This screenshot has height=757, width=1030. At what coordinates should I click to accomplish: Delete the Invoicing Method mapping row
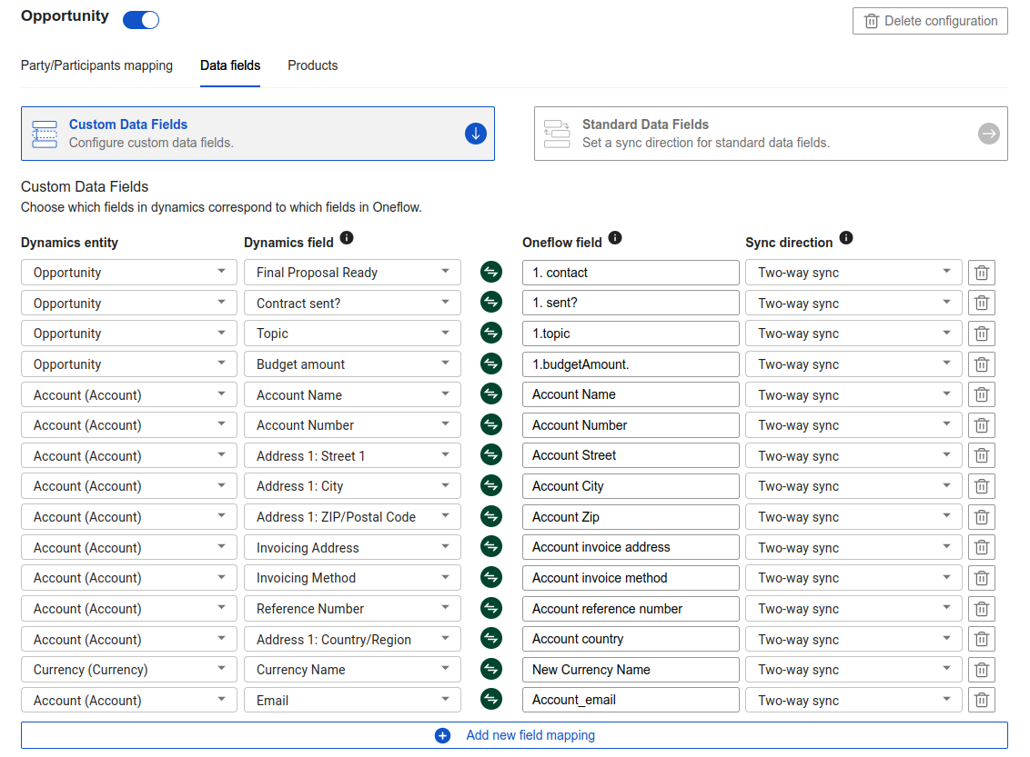[x=982, y=578]
